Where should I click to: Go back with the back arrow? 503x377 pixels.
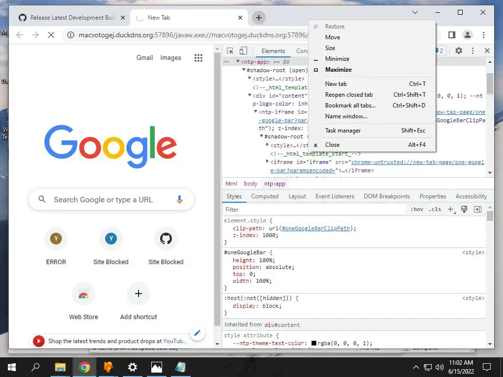point(20,35)
